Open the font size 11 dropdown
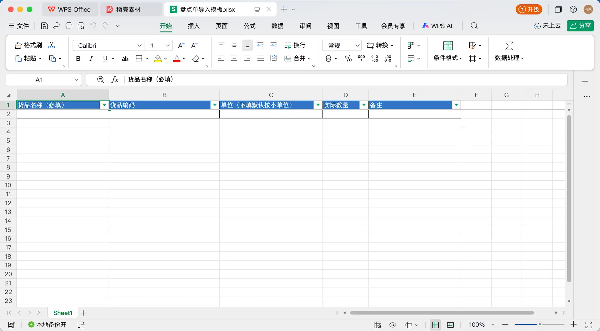The height and width of the screenshot is (331, 600). pyautogui.click(x=168, y=46)
